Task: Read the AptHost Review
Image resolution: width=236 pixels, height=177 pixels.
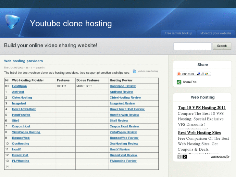Action: coord(121,92)
